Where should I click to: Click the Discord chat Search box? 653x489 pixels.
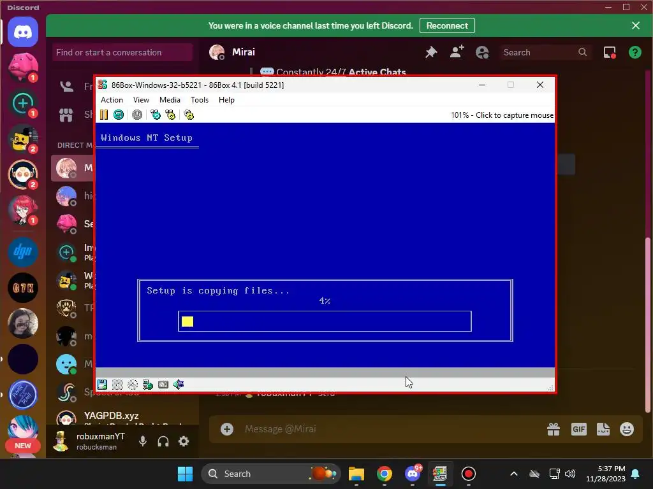pos(546,52)
